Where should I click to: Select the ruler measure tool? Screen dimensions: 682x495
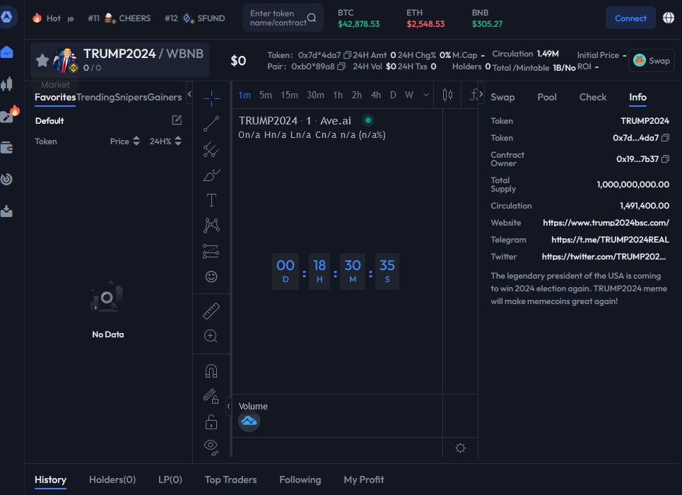click(x=211, y=311)
